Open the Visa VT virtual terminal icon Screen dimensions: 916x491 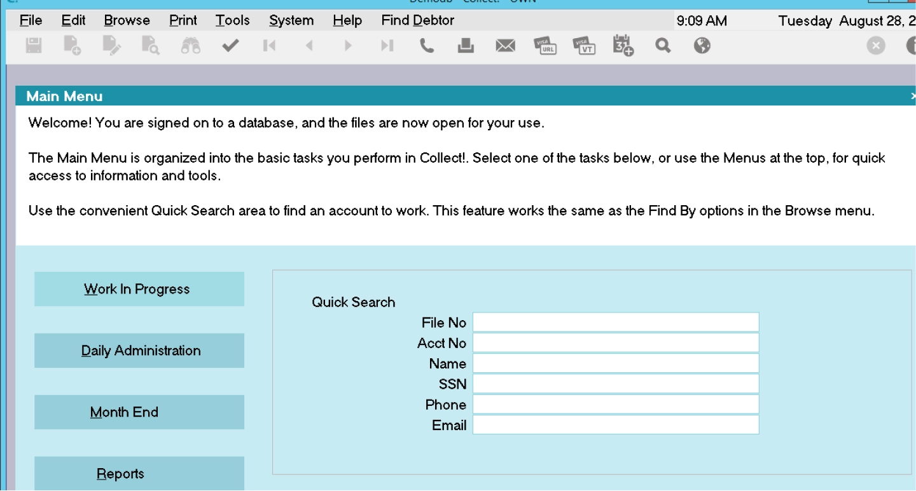click(584, 45)
